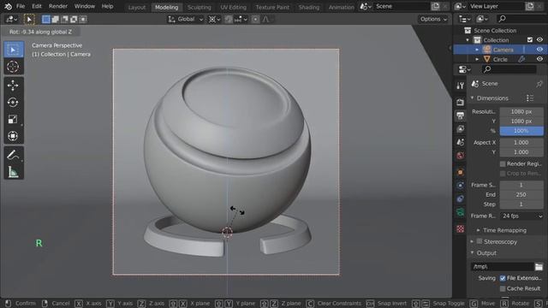Open the Render properties tab
Viewport: 548px width, 308px height.
461,102
